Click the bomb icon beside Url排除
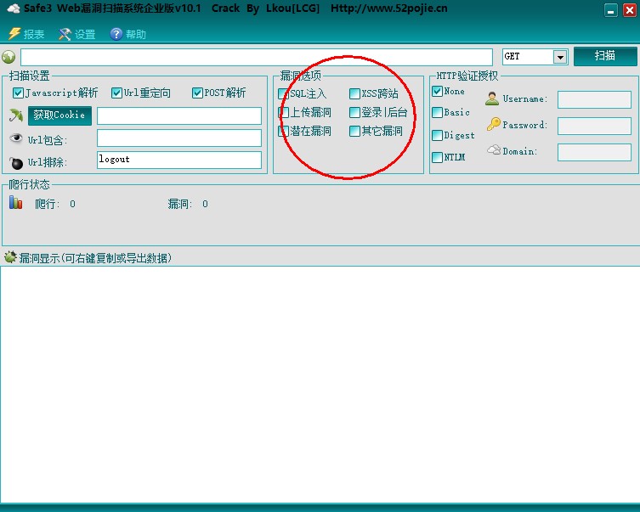 pyautogui.click(x=16, y=163)
